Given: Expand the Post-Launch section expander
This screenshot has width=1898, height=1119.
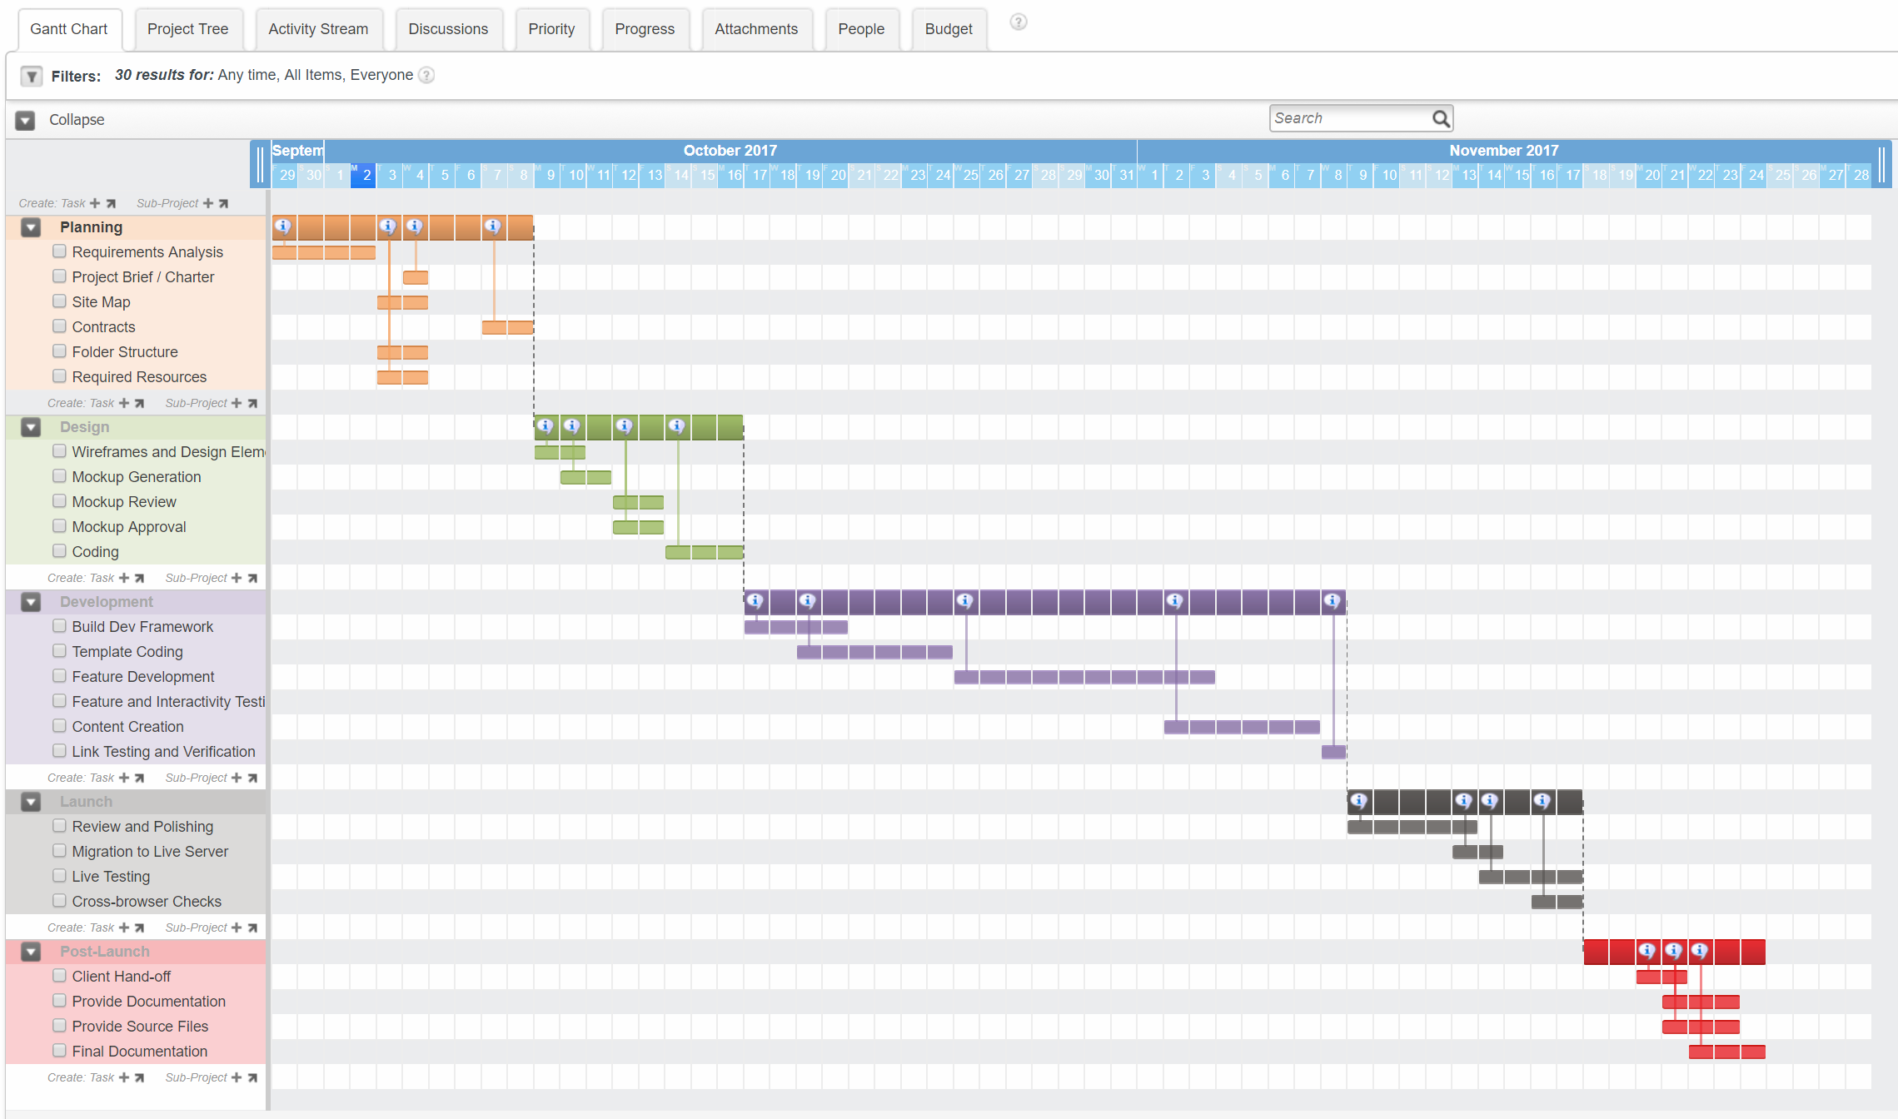Looking at the screenshot, I should [28, 951].
